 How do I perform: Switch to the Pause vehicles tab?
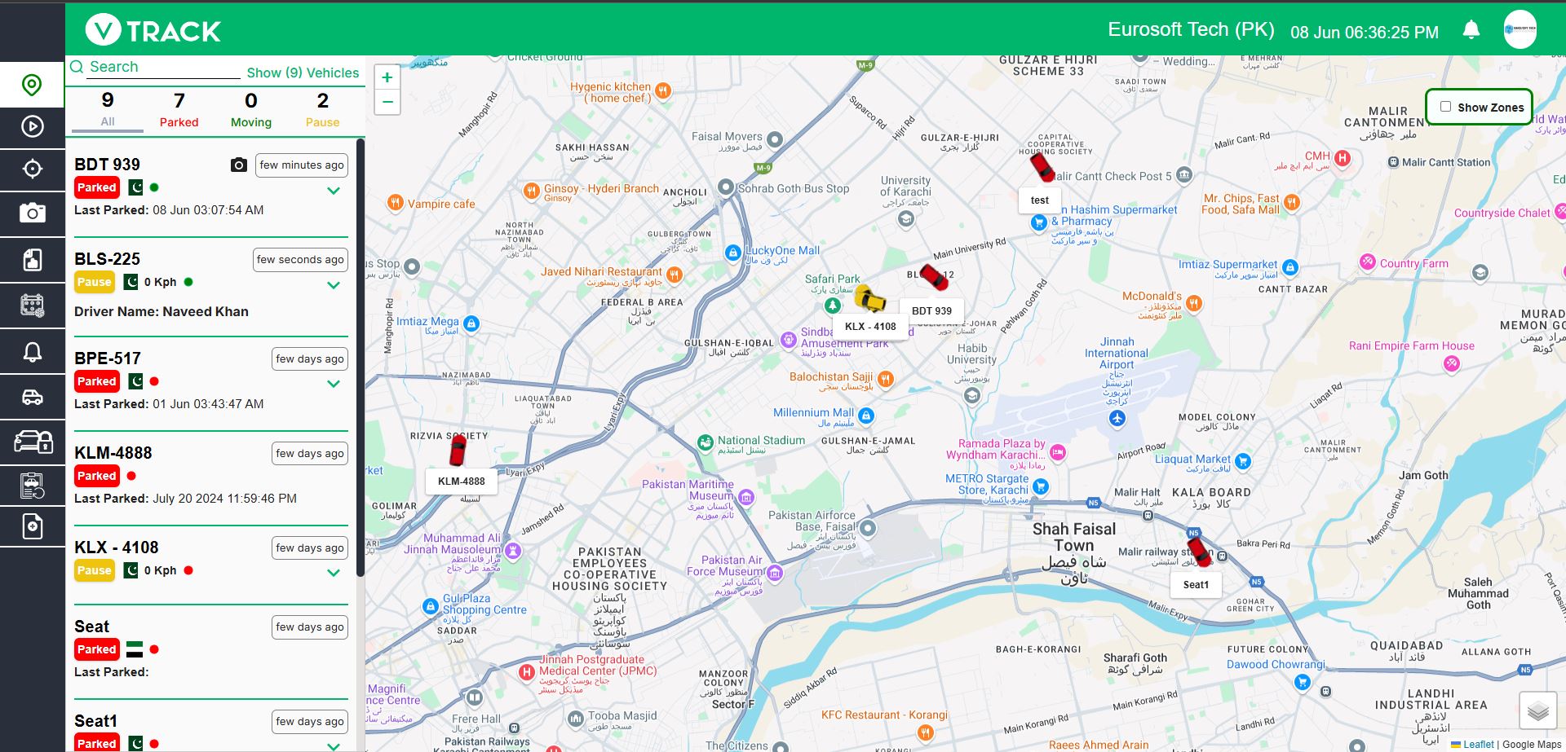[323, 110]
